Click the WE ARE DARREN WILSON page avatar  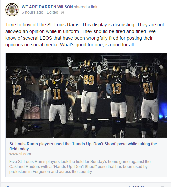pyautogui.click(x=12, y=10)
